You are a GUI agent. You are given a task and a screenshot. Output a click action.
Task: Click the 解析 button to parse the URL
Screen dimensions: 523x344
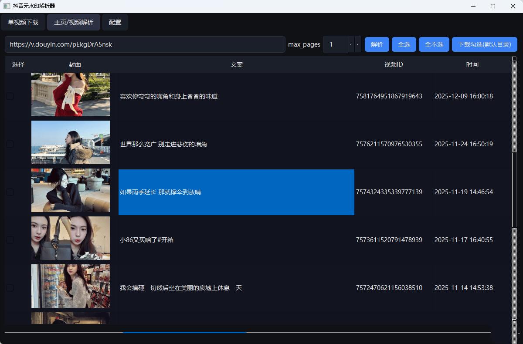point(377,44)
